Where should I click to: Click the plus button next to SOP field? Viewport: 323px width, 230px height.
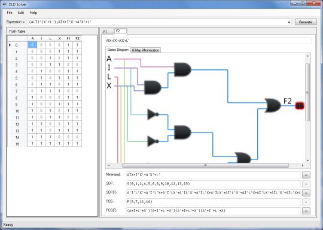(306, 184)
